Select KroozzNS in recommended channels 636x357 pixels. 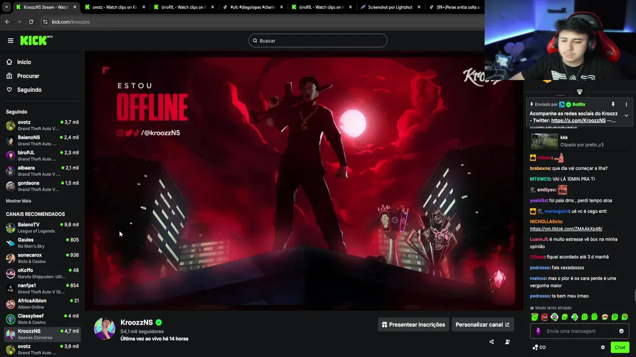42,334
